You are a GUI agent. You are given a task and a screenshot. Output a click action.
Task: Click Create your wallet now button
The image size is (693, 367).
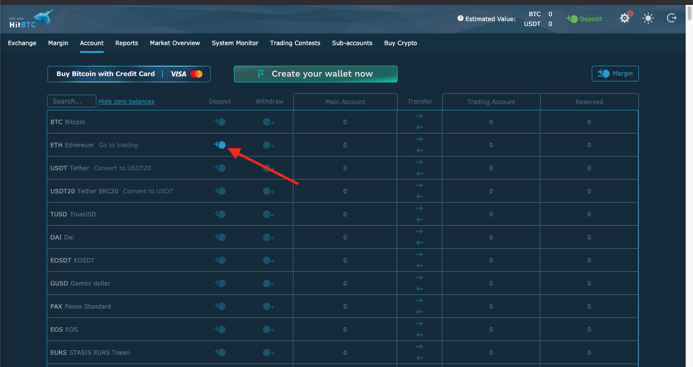click(x=316, y=74)
